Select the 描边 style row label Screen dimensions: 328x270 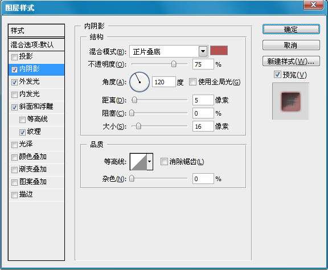[26, 194]
